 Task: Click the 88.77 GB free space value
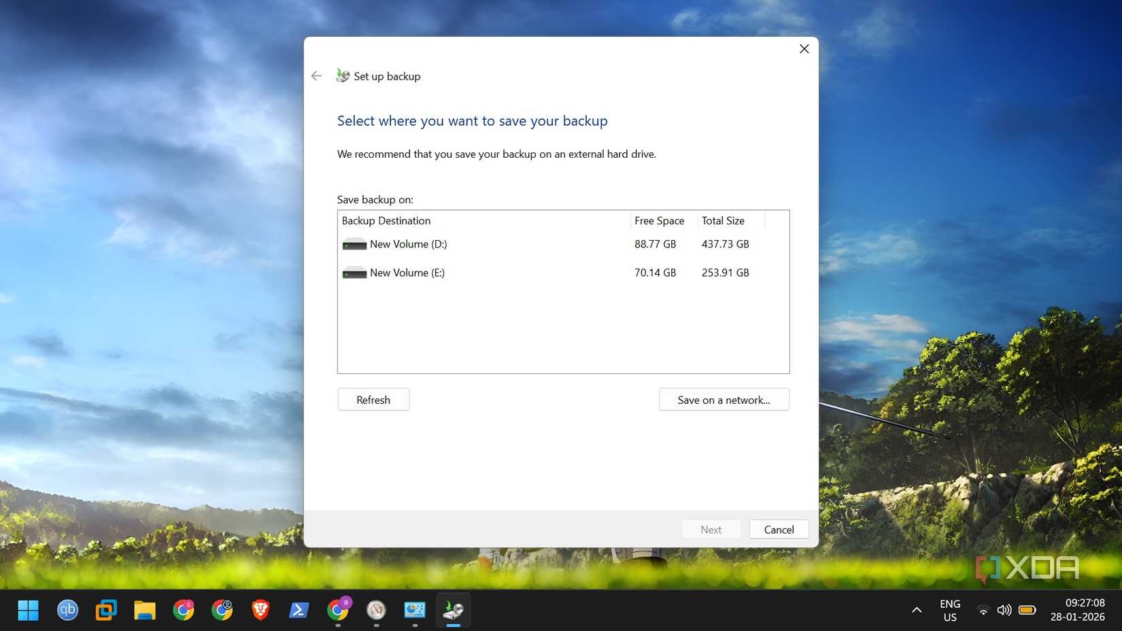pos(655,244)
